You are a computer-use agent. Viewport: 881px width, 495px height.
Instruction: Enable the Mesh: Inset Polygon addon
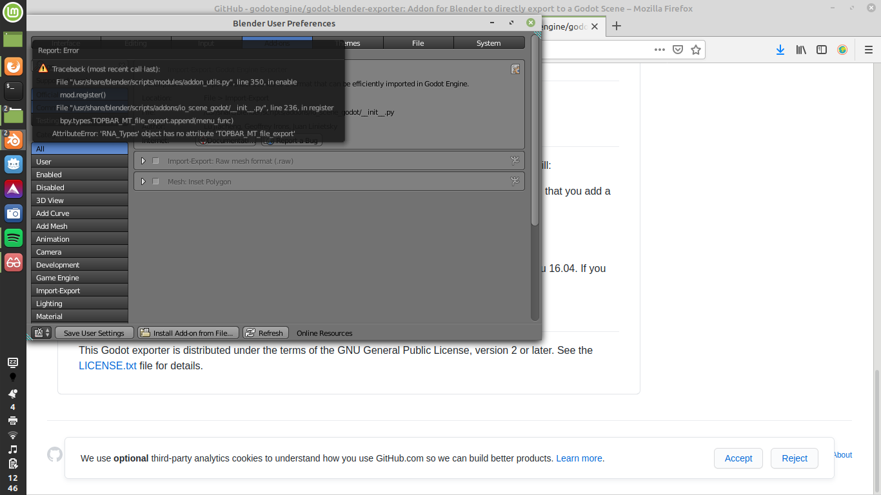click(155, 181)
